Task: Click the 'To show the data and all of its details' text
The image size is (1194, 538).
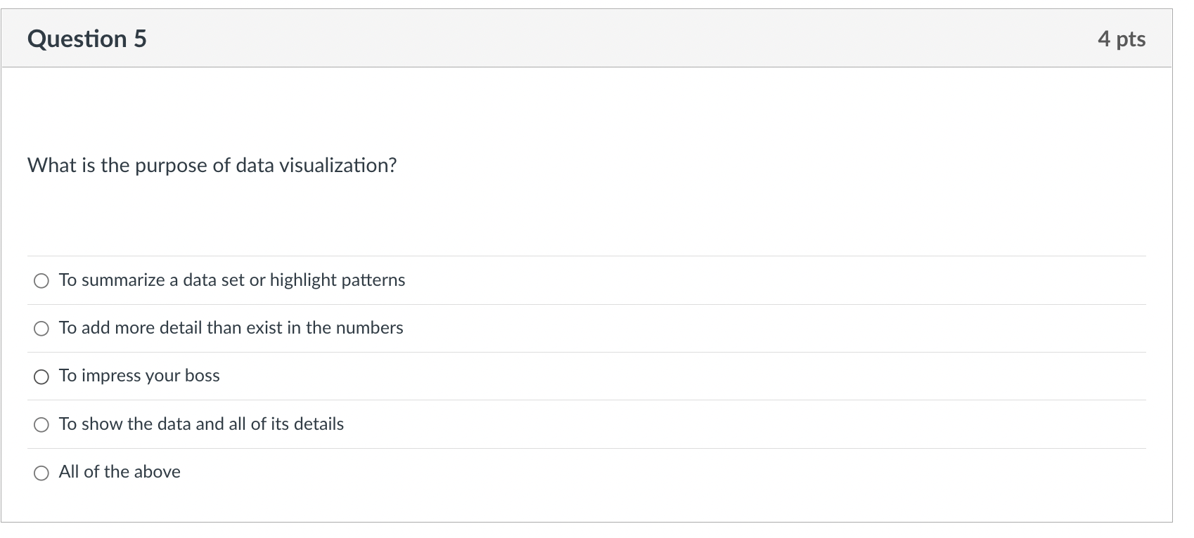Action: pyautogui.click(x=201, y=424)
